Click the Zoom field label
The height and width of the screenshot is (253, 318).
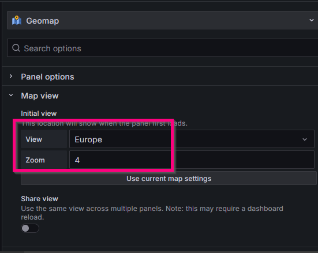point(35,160)
